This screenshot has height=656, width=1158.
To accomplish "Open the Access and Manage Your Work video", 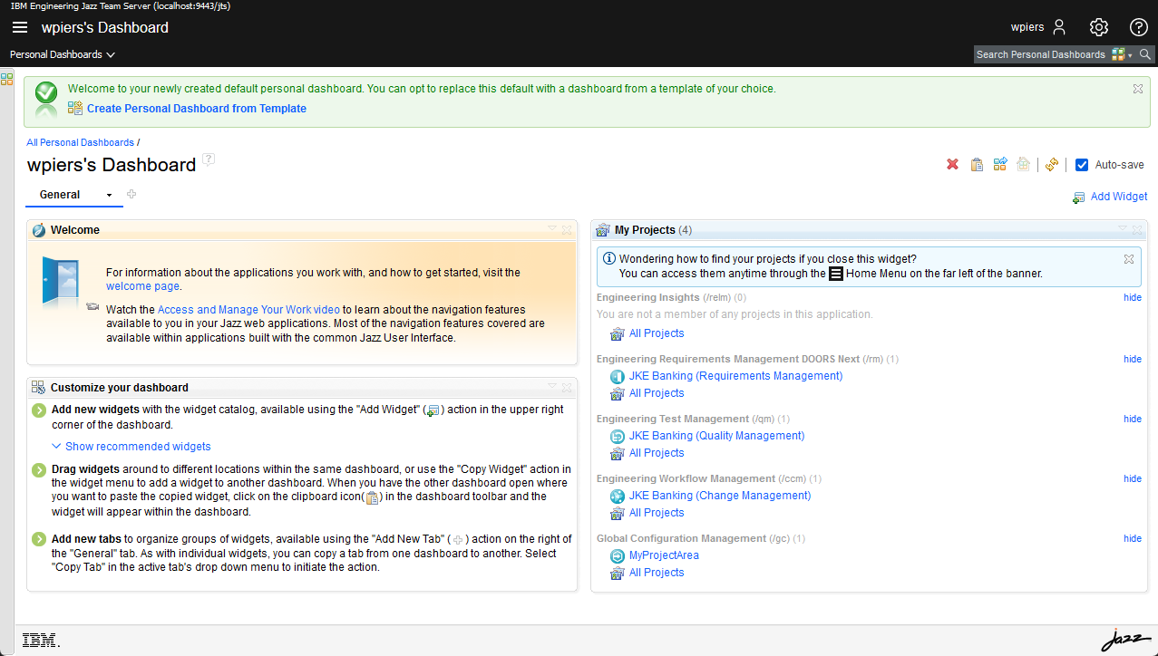I will tap(248, 310).
